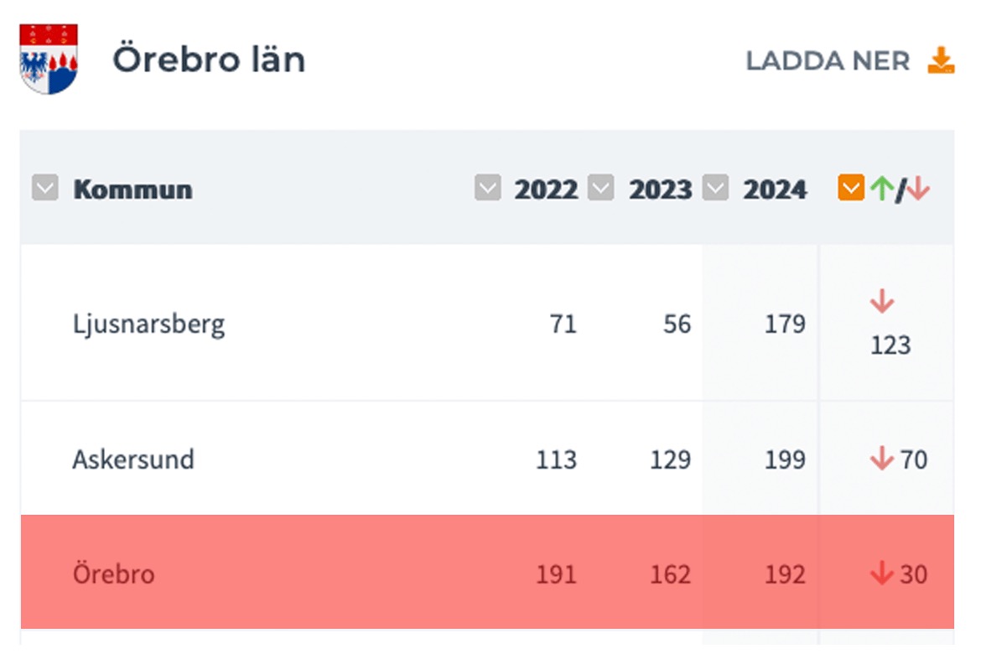Open the Kommun column sort dropdown

point(45,189)
